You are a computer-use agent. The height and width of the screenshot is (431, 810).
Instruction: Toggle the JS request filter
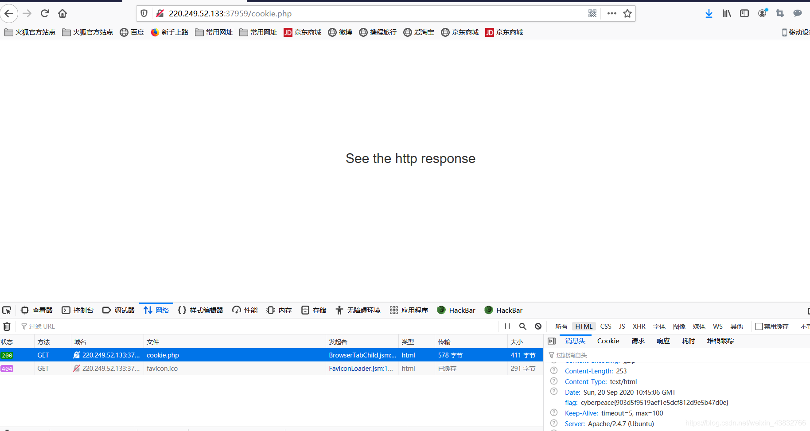(x=622, y=326)
